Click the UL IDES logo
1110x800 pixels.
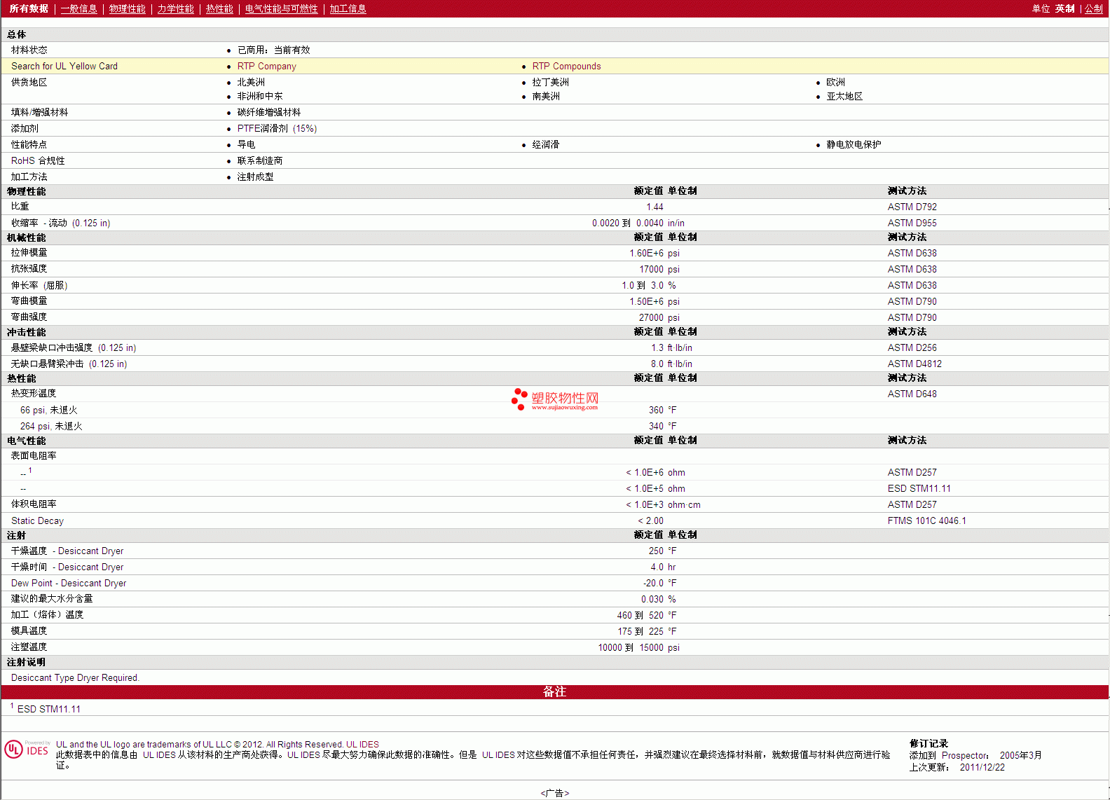coord(27,749)
